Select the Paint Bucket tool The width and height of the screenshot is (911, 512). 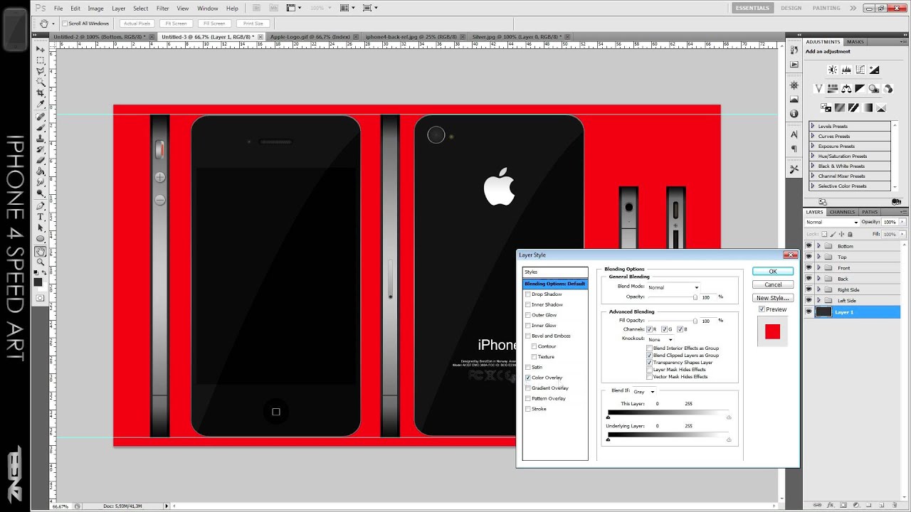tap(41, 171)
